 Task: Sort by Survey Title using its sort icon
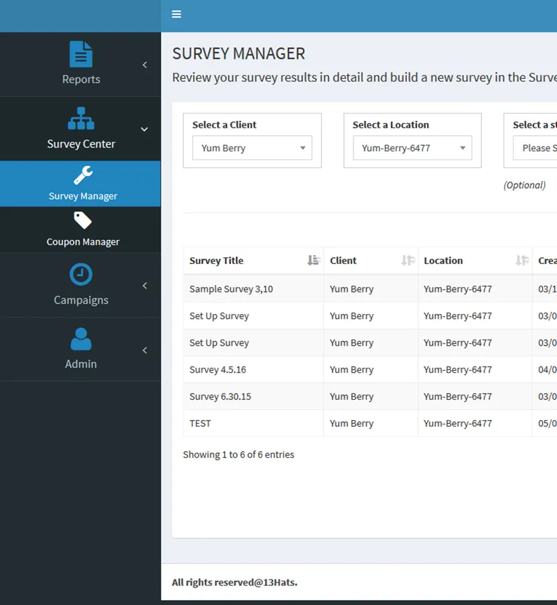pos(312,260)
